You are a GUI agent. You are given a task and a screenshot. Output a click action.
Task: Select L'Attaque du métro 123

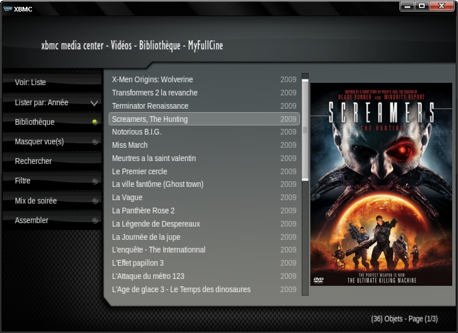pyautogui.click(x=204, y=276)
